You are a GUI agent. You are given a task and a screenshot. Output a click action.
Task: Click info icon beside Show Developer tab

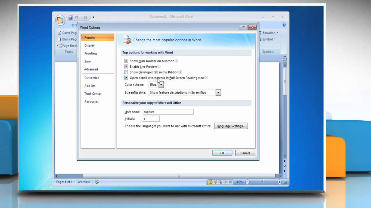(x=181, y=72)
